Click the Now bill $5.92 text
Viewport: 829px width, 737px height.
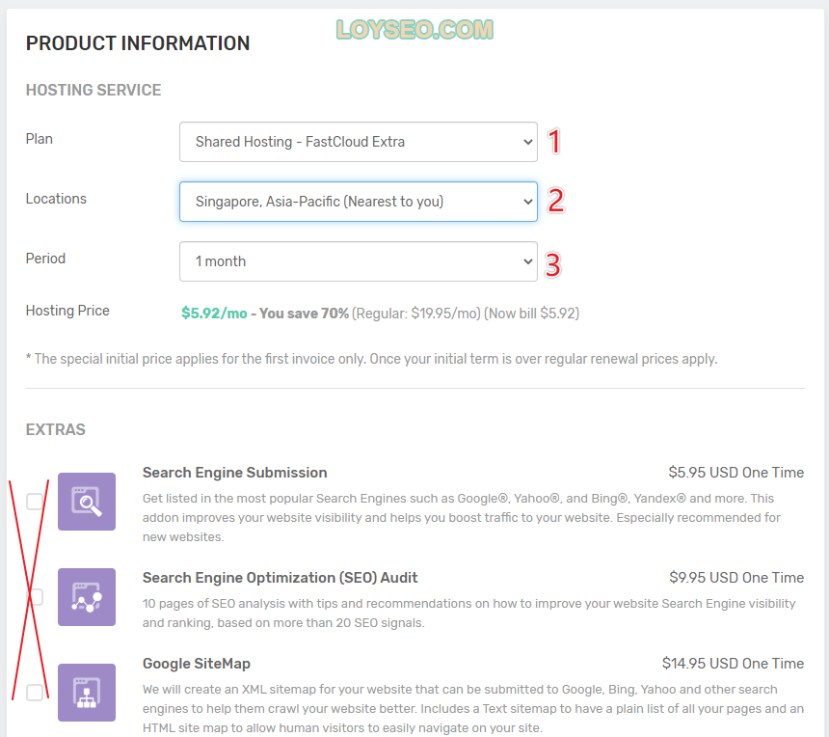tap(531, 314)
